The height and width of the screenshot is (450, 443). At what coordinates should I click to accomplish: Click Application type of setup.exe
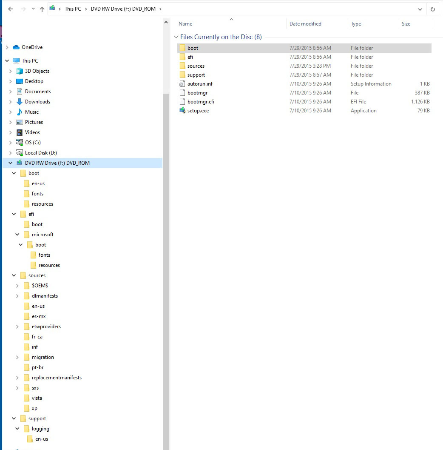[x=363, y=111]
